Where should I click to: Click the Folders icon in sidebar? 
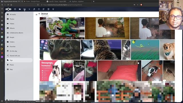(8, 42)
